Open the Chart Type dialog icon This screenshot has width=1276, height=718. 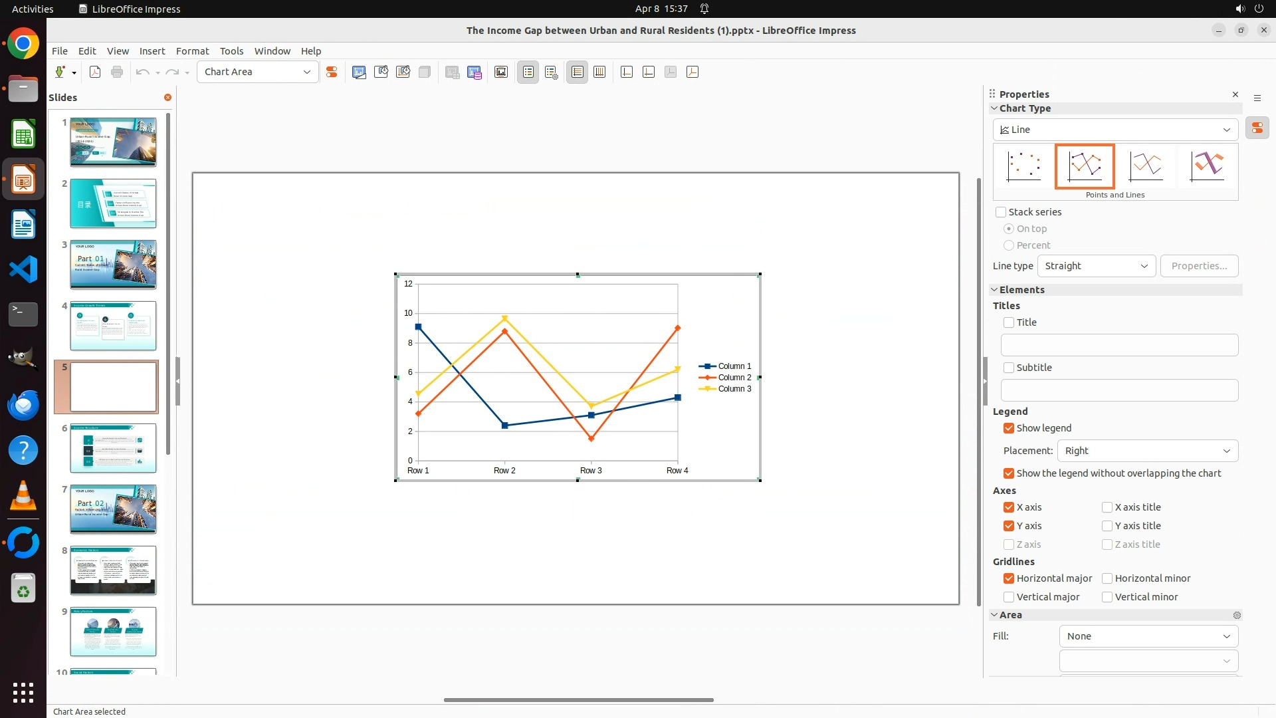tap(359, 72)
